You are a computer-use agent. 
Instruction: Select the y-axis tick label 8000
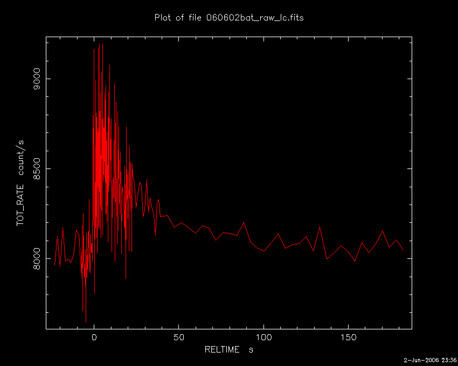coord(37,258)
